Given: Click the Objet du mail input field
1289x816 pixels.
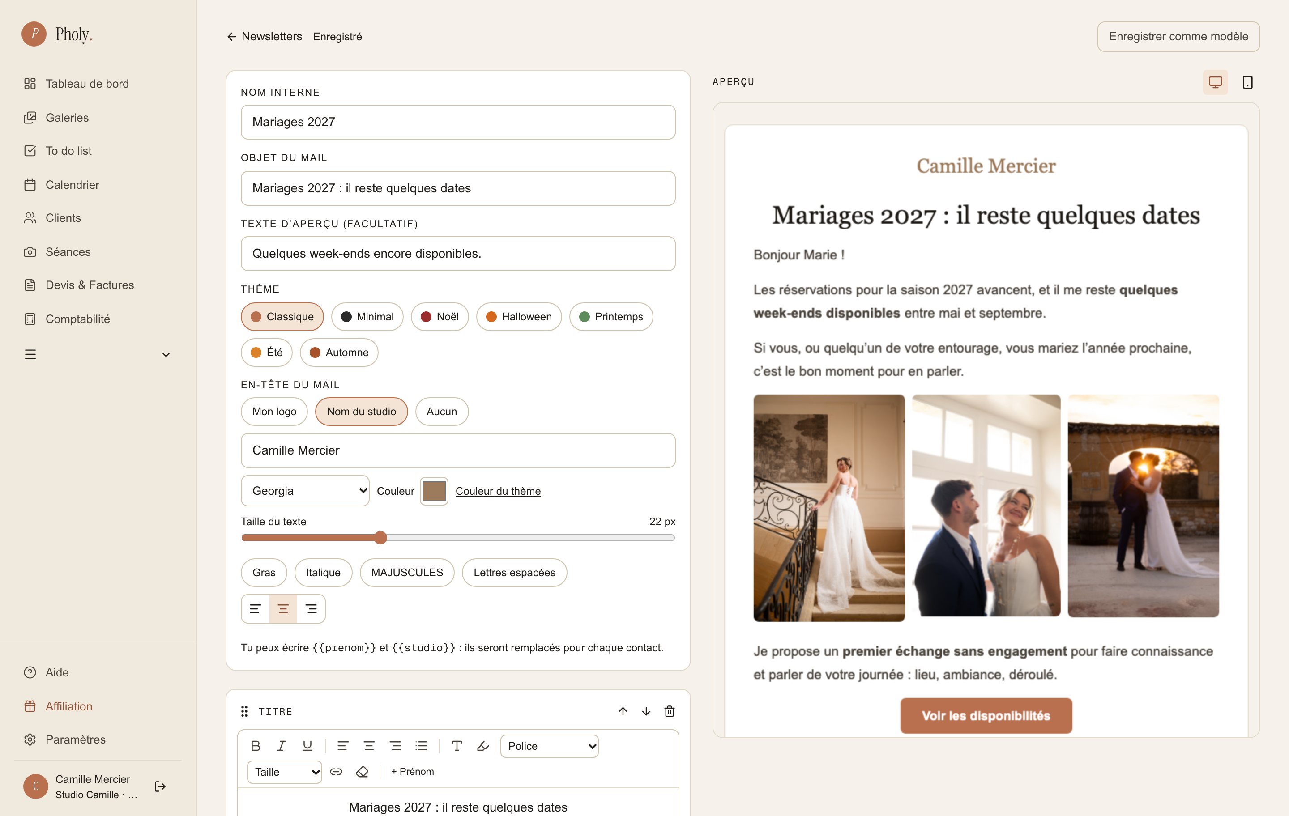Looking at the screenshot, I should pos(458,188).
